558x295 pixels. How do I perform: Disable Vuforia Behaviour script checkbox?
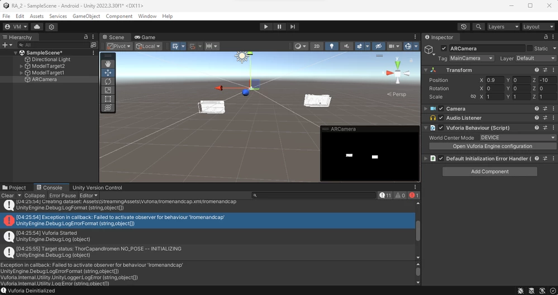pyautogui.click(x=441, y=128)
